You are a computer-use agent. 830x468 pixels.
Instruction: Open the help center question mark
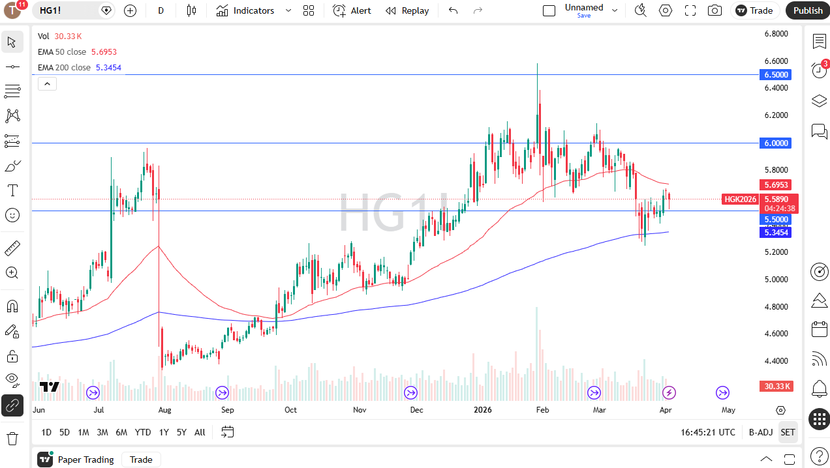pos(819,455)
